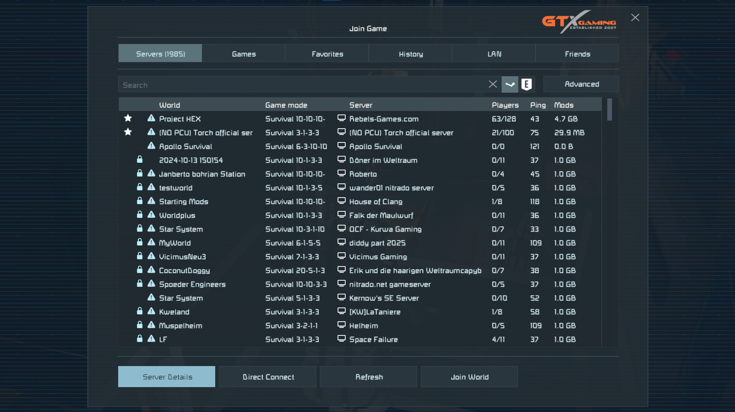This screenshot has width=735, height=412.
Task: Click the star next to Torch official server
Action: pos(128,132)
